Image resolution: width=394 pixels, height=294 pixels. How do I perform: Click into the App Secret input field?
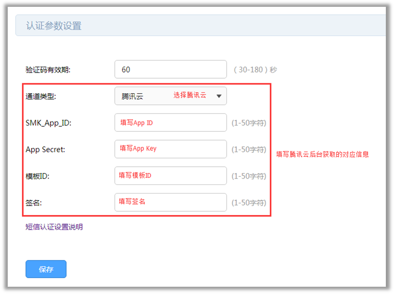170,149
